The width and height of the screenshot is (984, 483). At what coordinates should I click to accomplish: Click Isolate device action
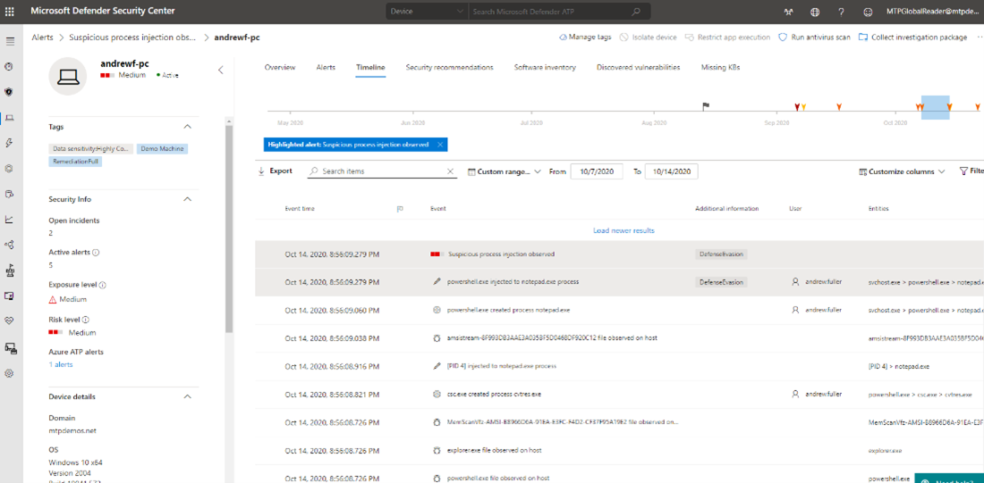pos(649,37)
